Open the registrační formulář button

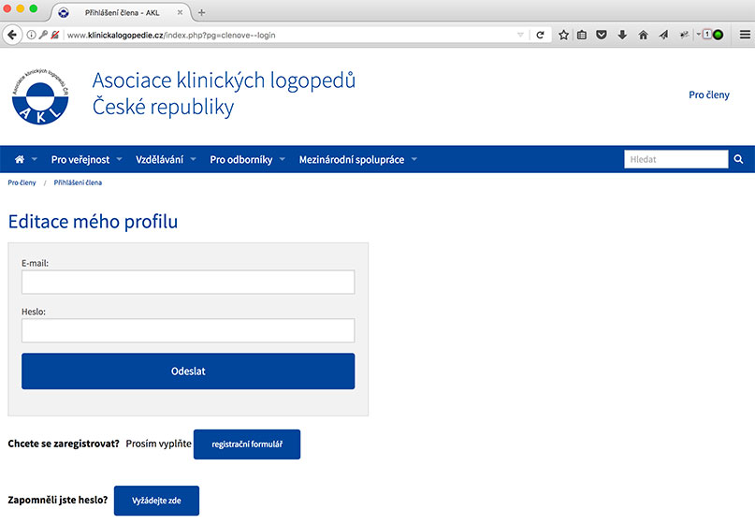click(247, 444)
